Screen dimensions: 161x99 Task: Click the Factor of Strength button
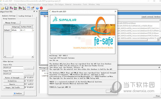[x=14, y=78]
